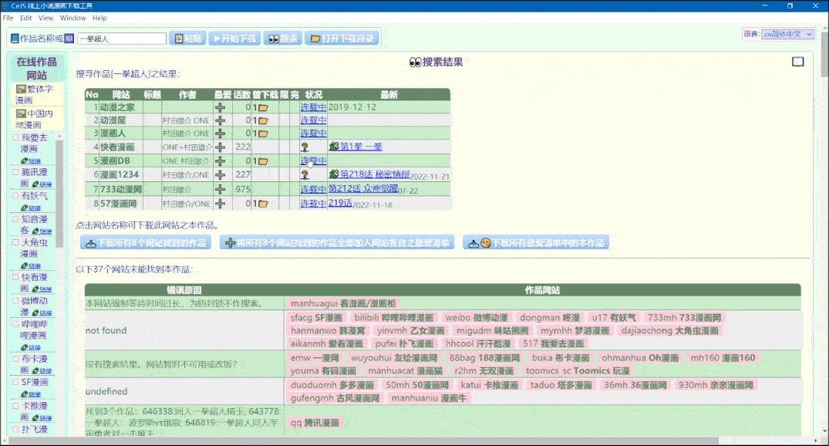Click site name 733动漫网 to download
Image resolution: width=829 pixels, height=446 pixels.
point(120,189)
